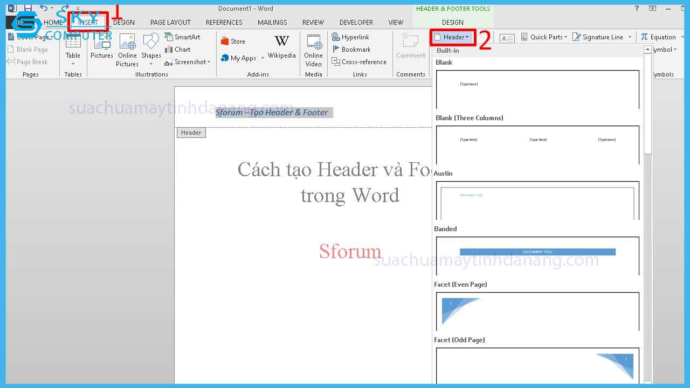The width and height of the screenshot is (690, 388).
Task: Click the SmartArt icon
Action: [182, 37]
